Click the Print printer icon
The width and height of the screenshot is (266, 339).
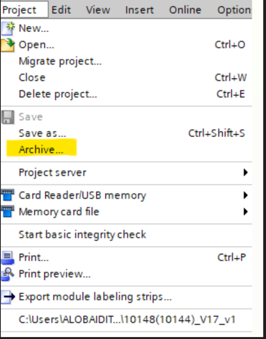(x=8, y=258)
